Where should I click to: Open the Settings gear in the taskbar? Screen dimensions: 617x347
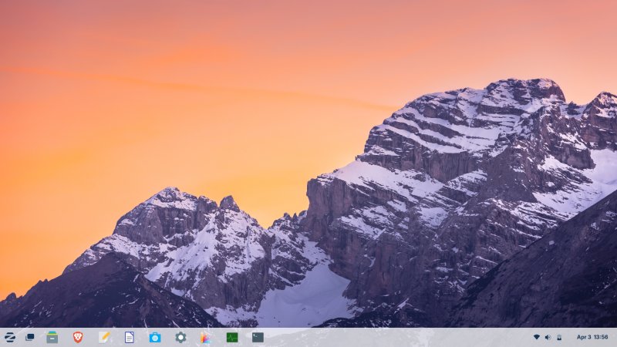point(180,337)
